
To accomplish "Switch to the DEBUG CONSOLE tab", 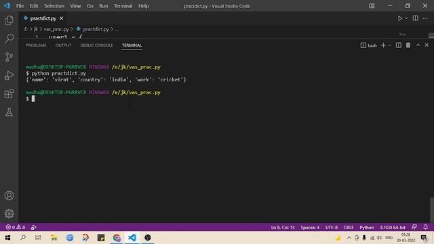I will 96,45.
